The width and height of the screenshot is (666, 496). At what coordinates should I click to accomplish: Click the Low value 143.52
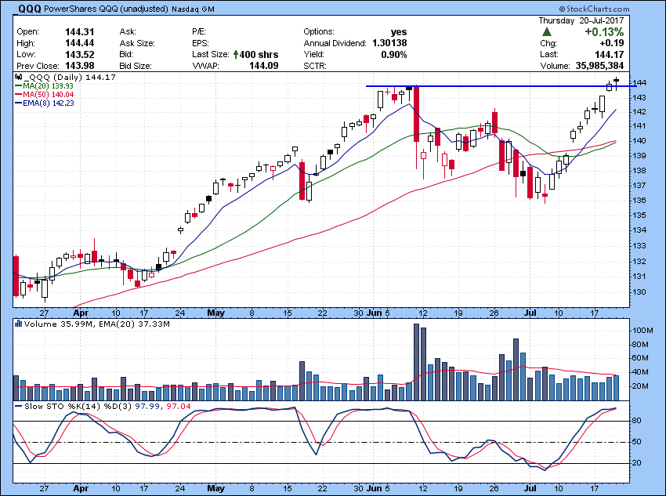point(79,55)
